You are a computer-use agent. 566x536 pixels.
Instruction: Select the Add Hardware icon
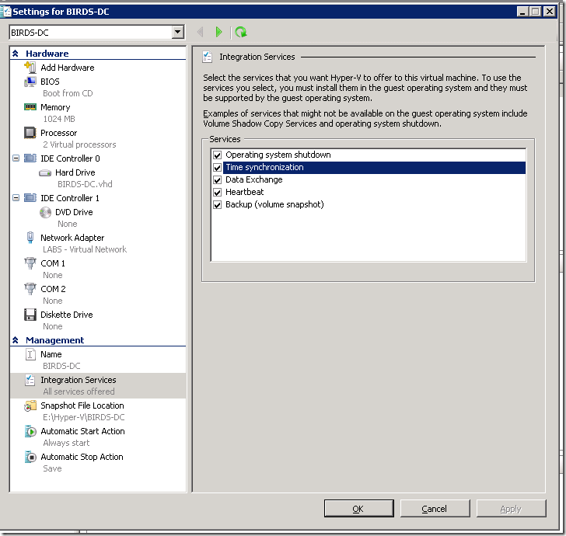coord(30,68)
